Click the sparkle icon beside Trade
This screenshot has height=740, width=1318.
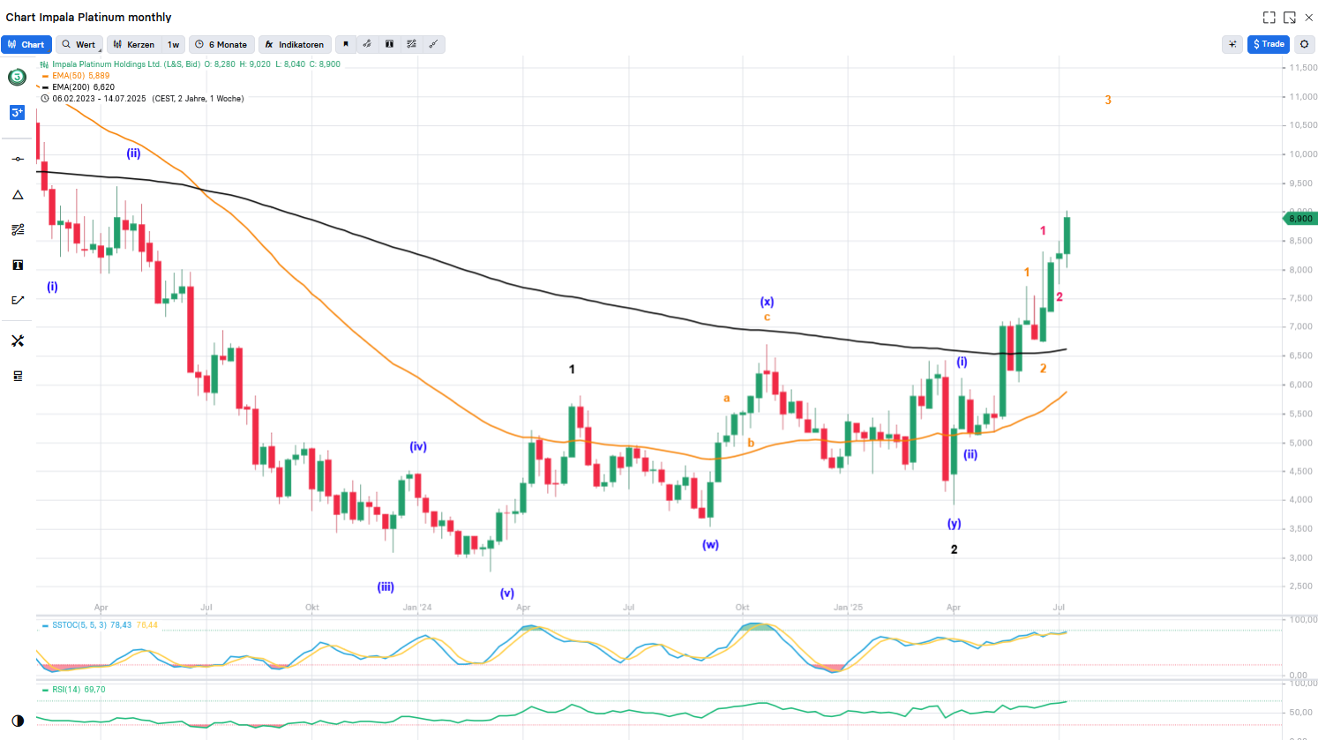1232,44
